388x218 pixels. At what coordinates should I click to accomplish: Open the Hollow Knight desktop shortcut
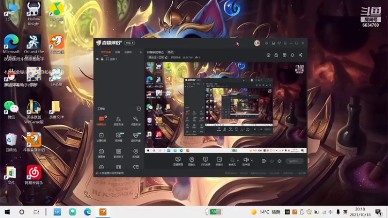coord(34,14)
